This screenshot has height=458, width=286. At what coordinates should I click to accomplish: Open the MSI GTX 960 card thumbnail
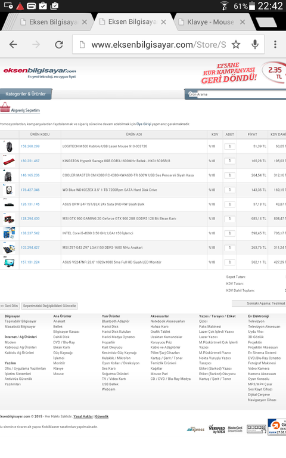pyautogui.click(x=9, y=218)
